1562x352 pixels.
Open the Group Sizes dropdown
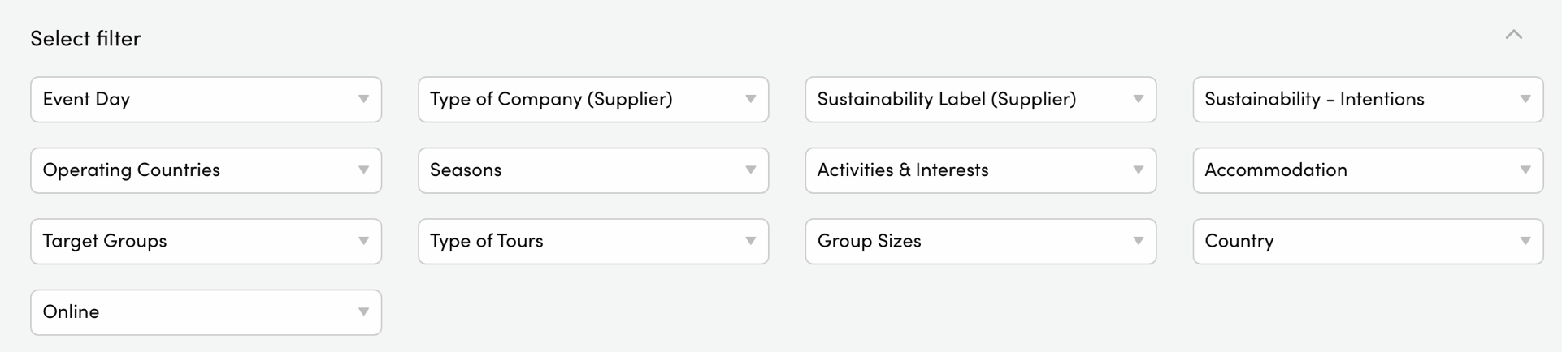click(x=980, y=241)
